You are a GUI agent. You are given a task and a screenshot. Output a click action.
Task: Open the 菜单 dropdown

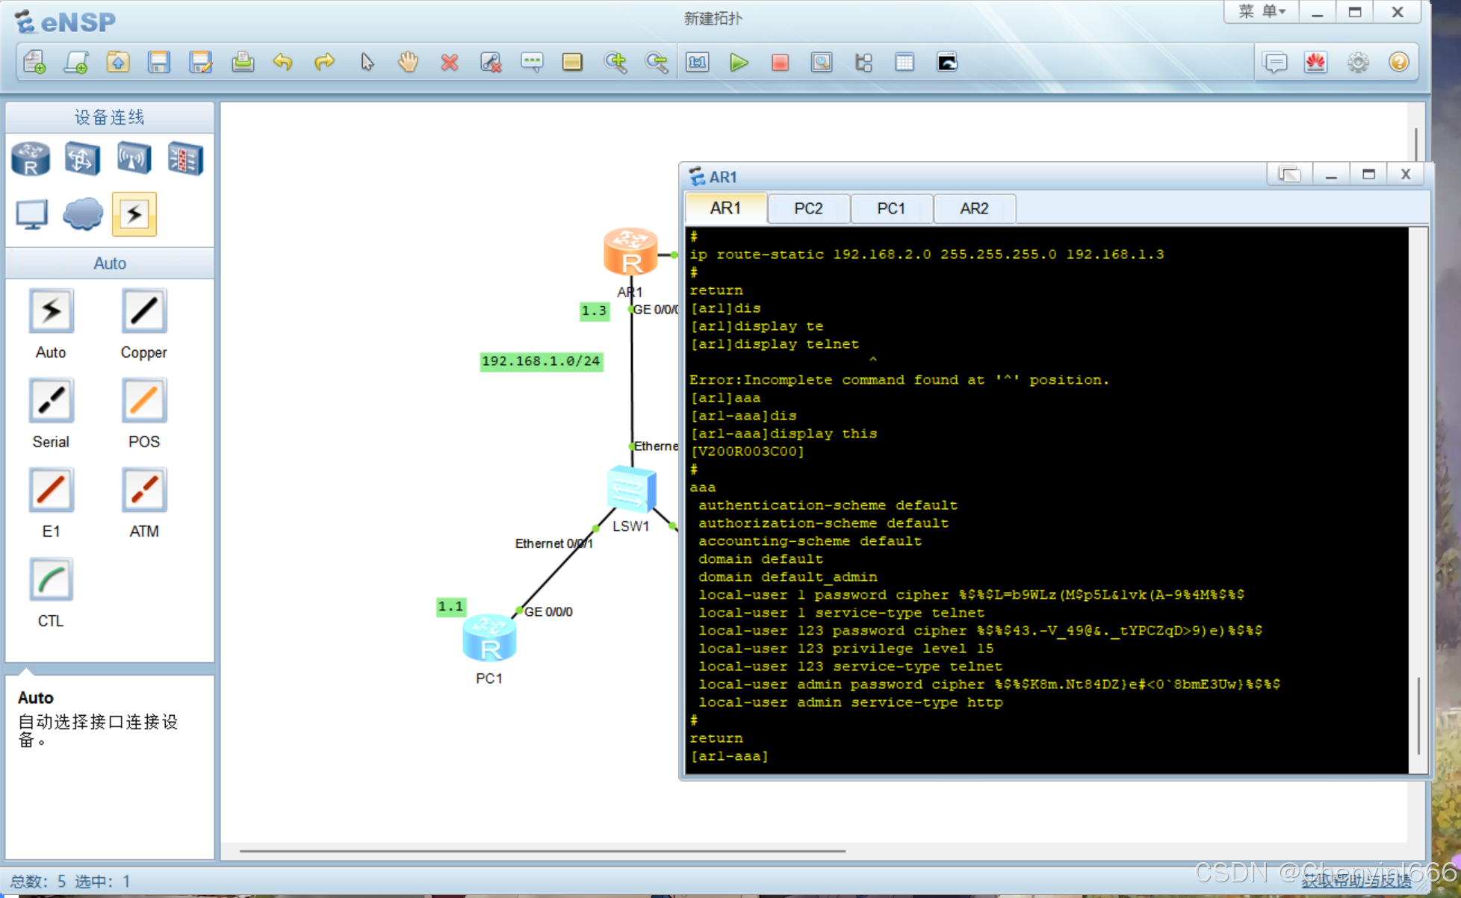click(x=1259, y=12)
